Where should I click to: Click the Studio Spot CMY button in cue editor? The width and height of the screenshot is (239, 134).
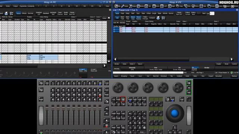(179, 13)
